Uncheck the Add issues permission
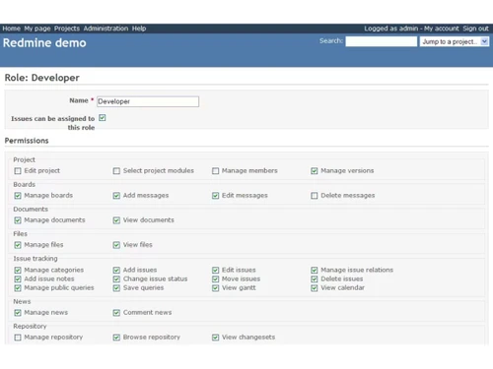The image size is (493, 369). 116,270
